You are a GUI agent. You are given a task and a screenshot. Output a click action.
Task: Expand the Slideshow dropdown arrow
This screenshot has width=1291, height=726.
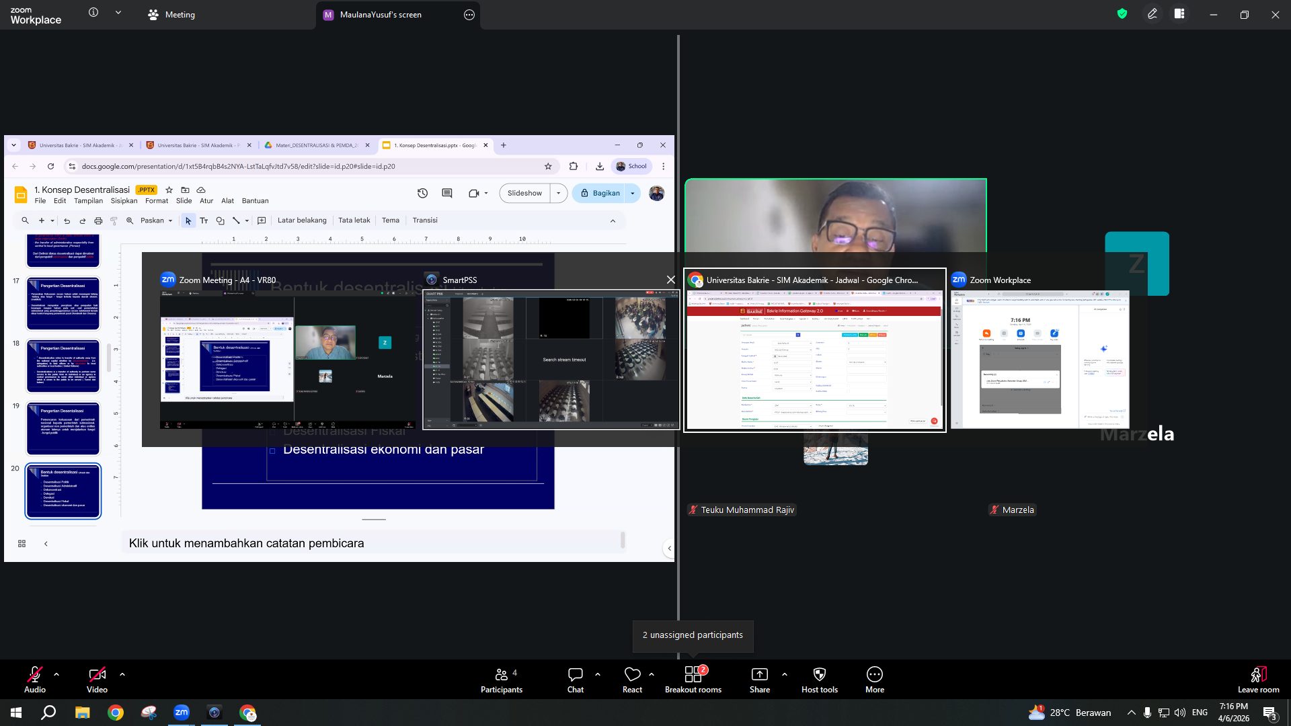click(559, 194)
